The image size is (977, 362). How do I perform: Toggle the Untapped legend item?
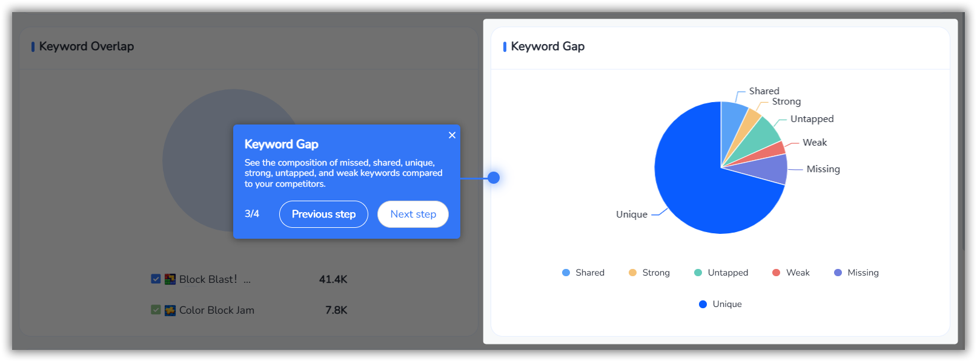pyautogui.click(x=721, y=273)
